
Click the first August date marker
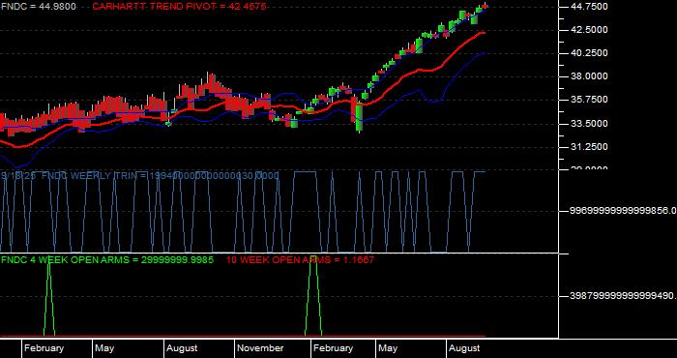[x=182, y=348]
